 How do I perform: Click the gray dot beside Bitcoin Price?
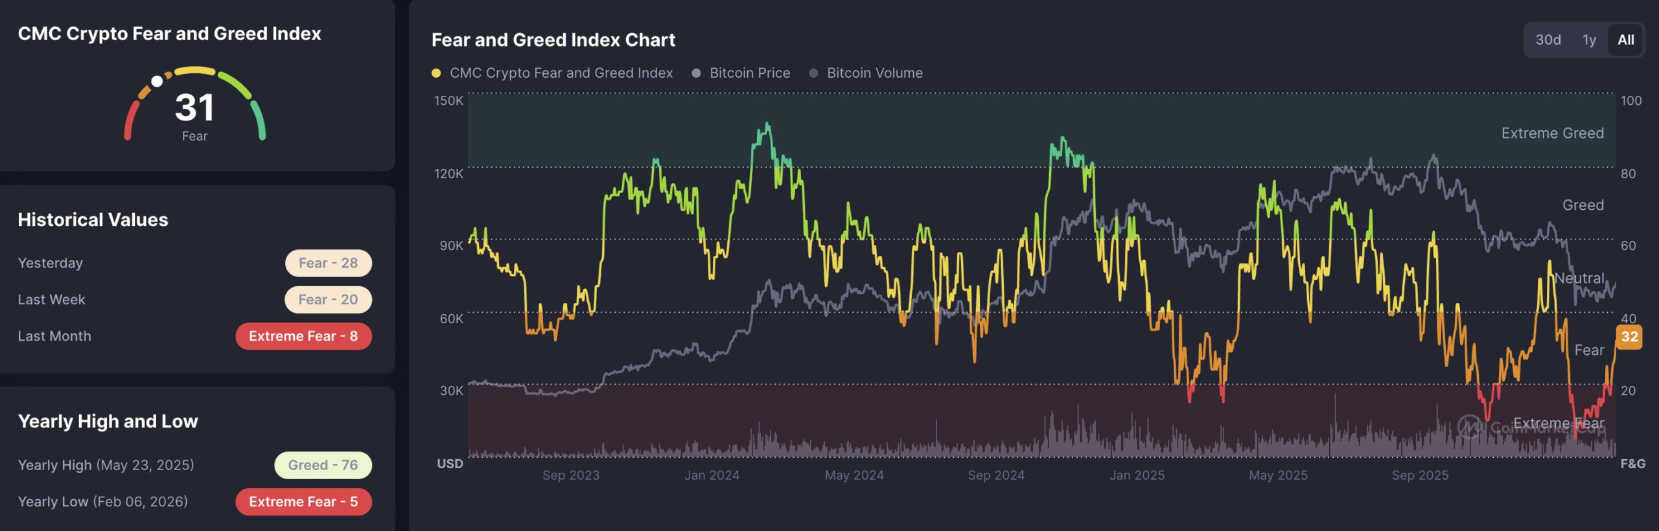click(696, 73)
